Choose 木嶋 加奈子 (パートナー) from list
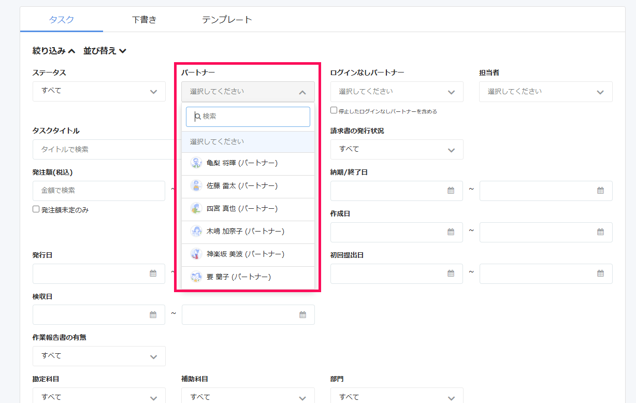636x403 pixels. [248, 232]
